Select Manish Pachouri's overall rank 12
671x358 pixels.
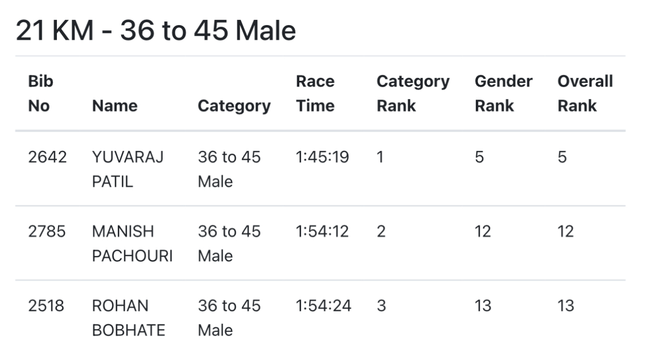(x=566, y=232)
